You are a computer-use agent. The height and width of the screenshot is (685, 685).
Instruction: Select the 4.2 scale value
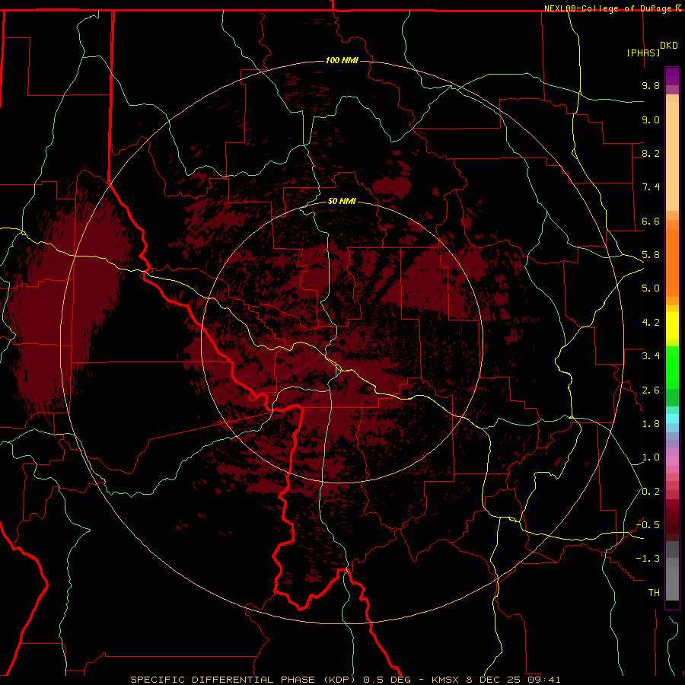pyautogui.click(x=651, y=323)
